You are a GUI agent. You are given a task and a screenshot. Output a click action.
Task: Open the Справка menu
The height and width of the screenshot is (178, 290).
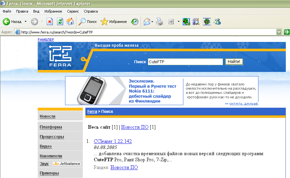click(91, 11)
